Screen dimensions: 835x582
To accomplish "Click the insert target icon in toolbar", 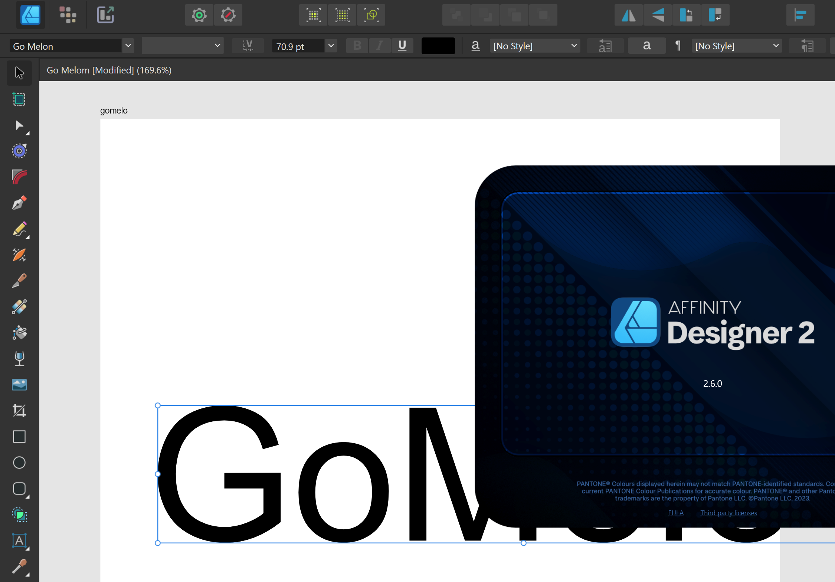I will pos(371,15).
